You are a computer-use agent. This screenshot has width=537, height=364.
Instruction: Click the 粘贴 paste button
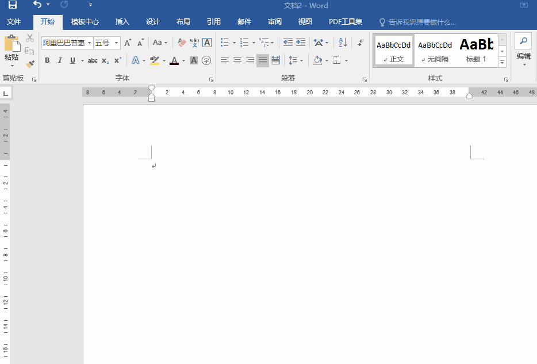[x=11, y=49]
